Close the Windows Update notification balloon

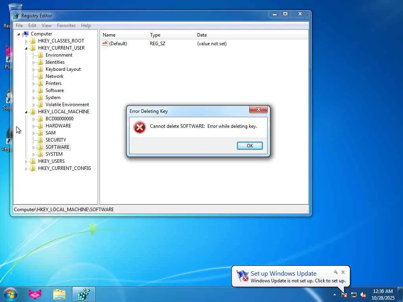(x=343, y=272)
